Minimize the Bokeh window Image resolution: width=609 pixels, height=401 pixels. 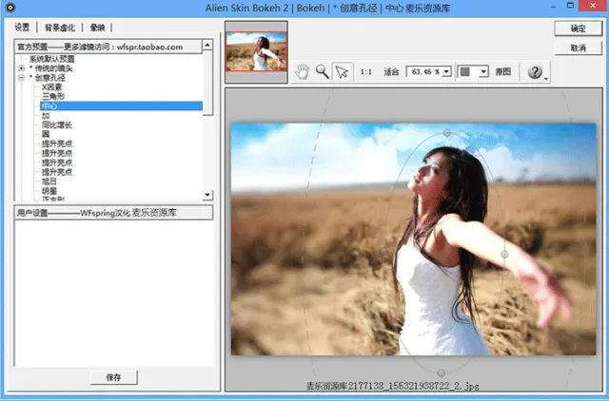553,7
